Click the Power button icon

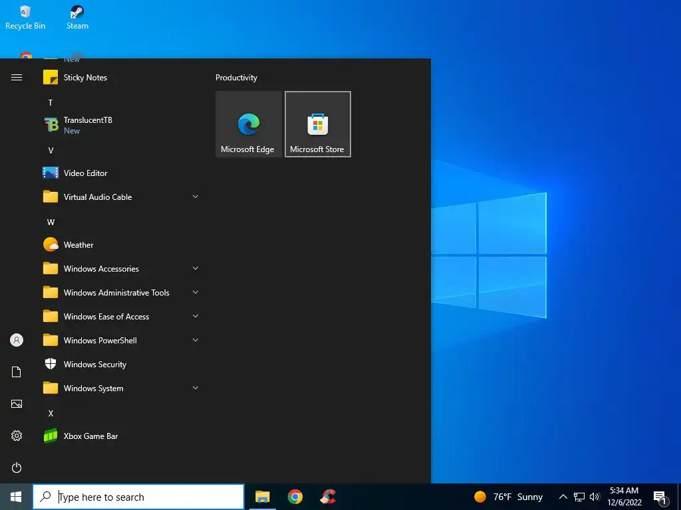[17, 467]
